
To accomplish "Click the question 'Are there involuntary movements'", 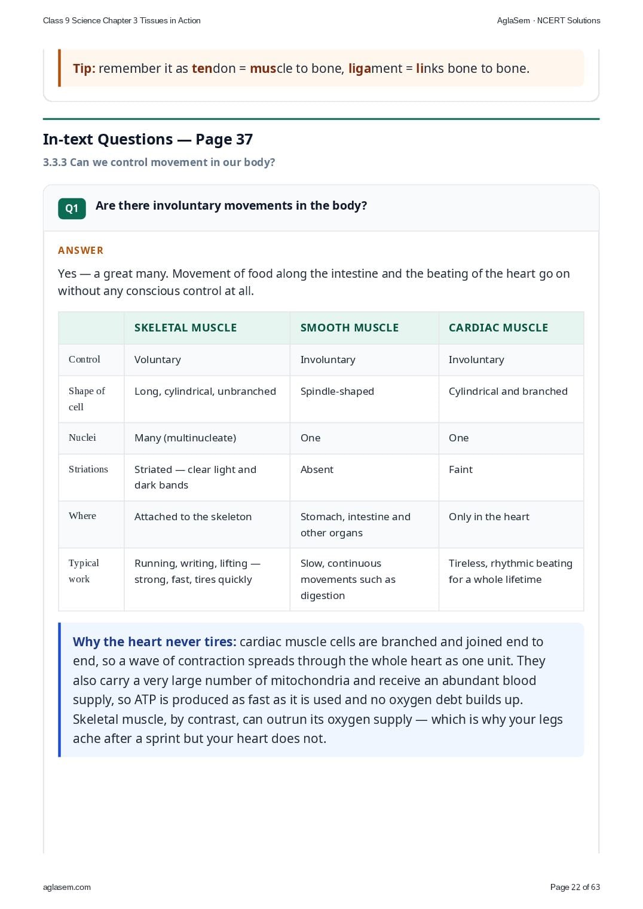I will click(x=231, y=205).
